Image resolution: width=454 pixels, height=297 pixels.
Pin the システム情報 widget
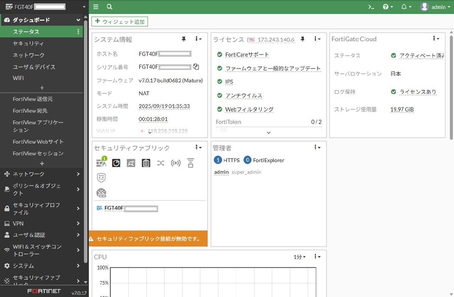184,39
